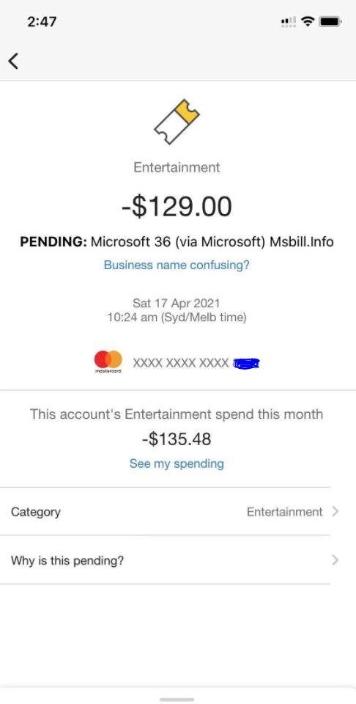Tap the -$135.48 monthly spend total

[x=177, y=439]
